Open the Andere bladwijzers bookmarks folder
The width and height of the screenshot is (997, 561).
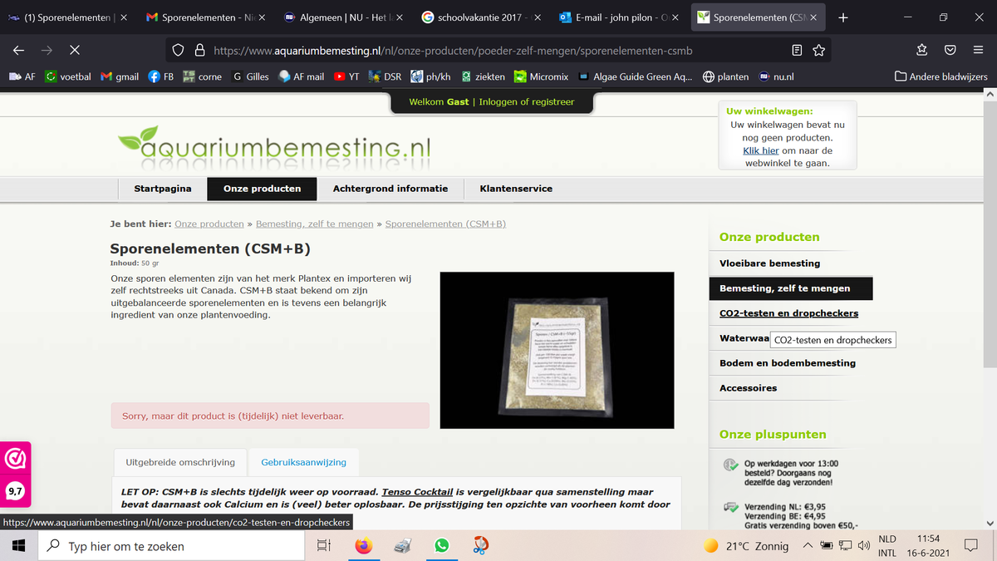(941, 76)
